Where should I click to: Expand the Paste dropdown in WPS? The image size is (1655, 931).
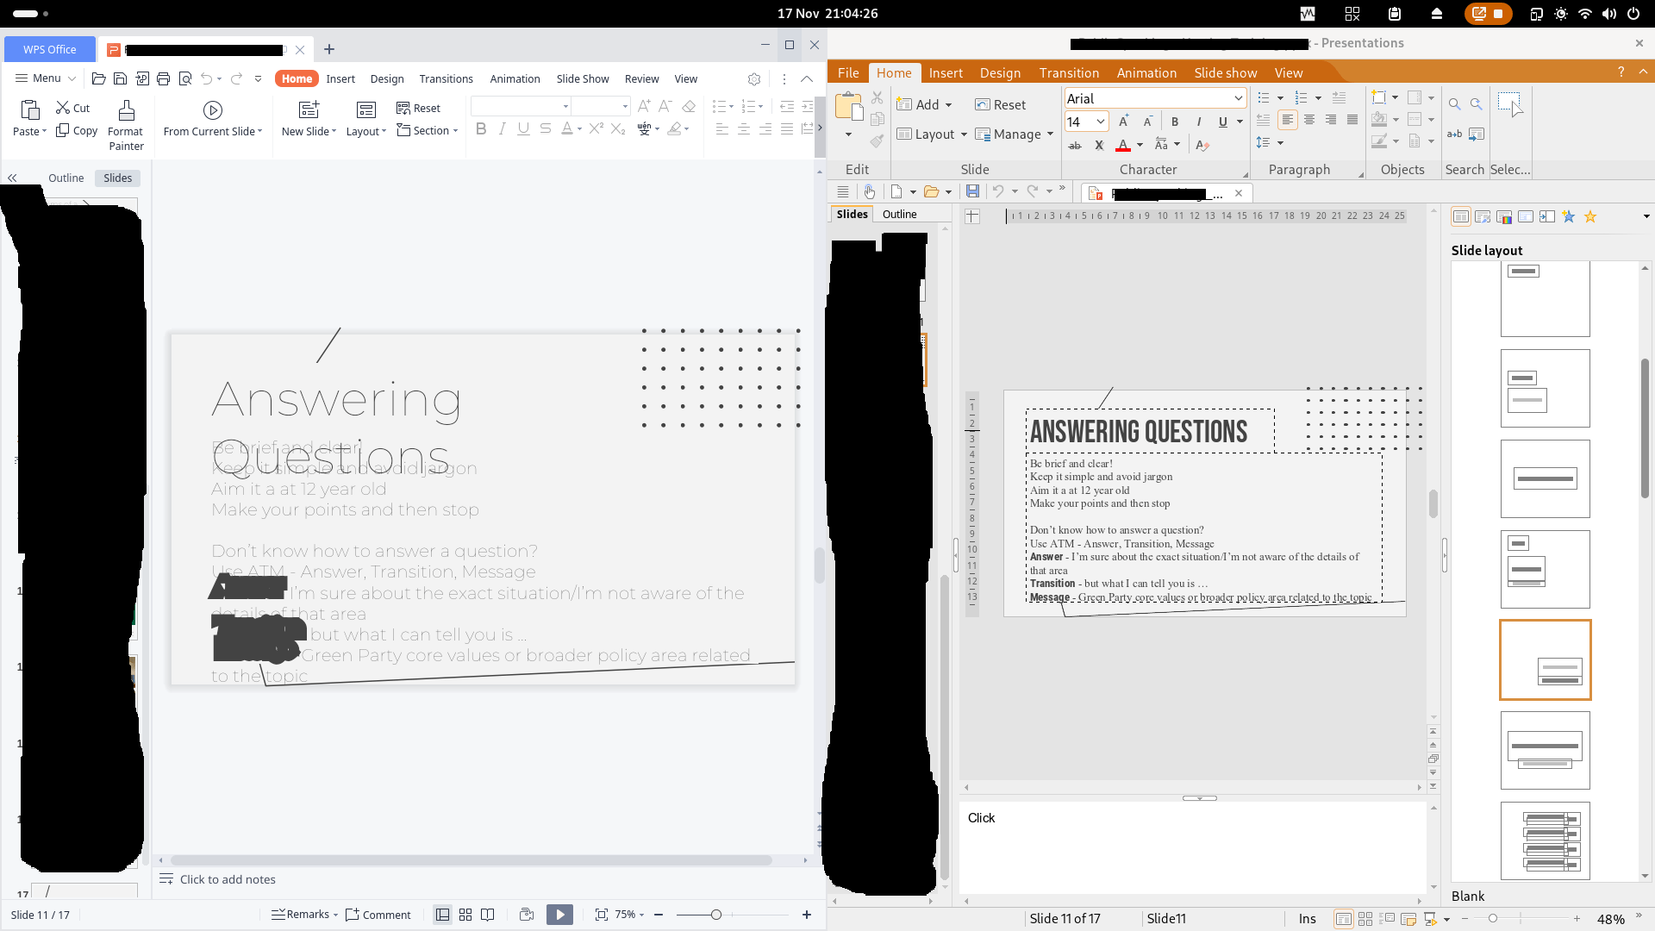coord(44,132)
